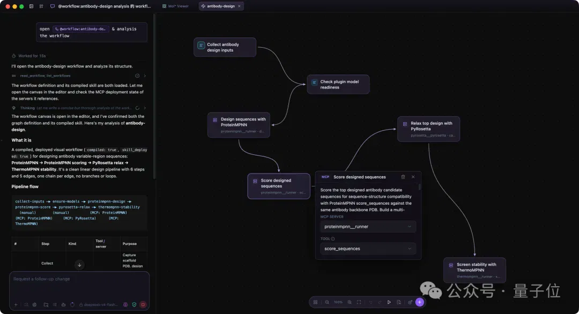Viewport: 579px width, 314px height.
Task: Open the TOOL score_sequences dropdown
Action: pos(368,249)
